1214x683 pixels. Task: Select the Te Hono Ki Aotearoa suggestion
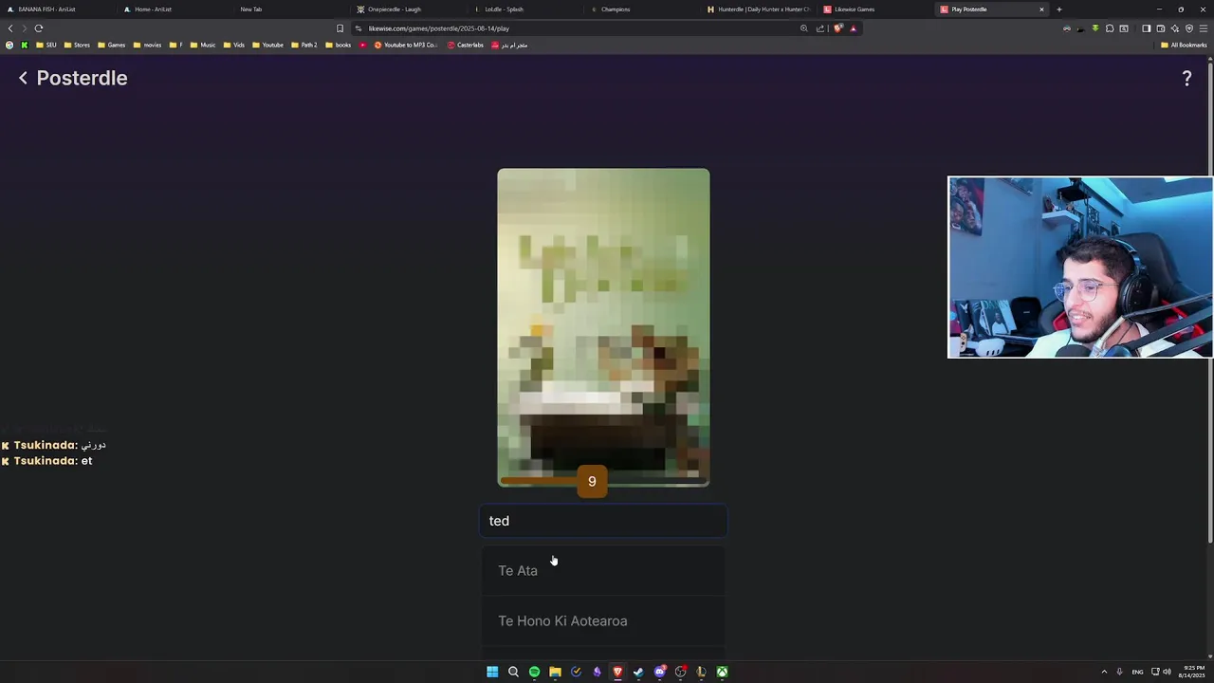603,620
